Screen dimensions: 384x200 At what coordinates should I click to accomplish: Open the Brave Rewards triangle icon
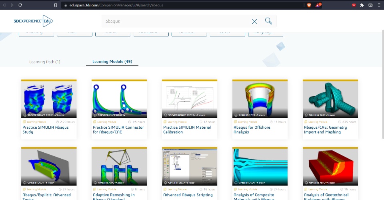318,5
